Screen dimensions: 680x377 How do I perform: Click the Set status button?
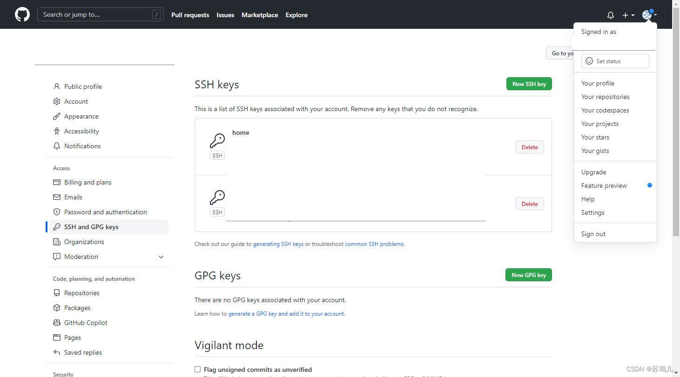click(x=615, y=61)
